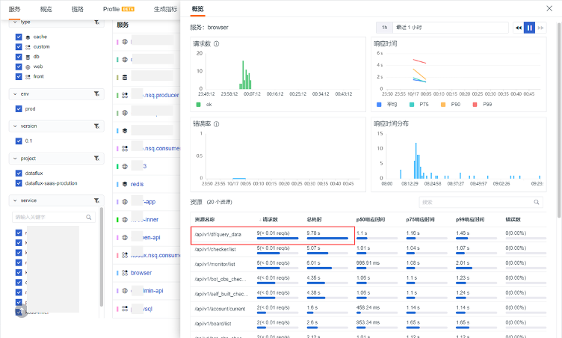Clear the service filter funnel icon
Screen dimensions: 562x338
96,200
